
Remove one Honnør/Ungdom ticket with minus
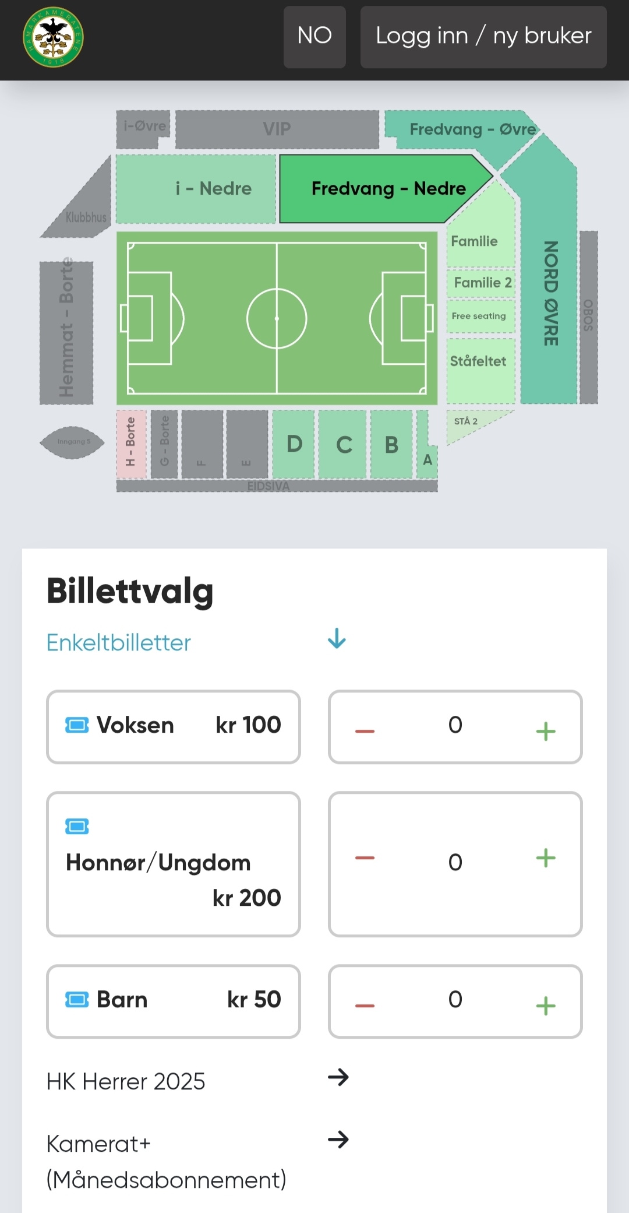click(365, 857)
